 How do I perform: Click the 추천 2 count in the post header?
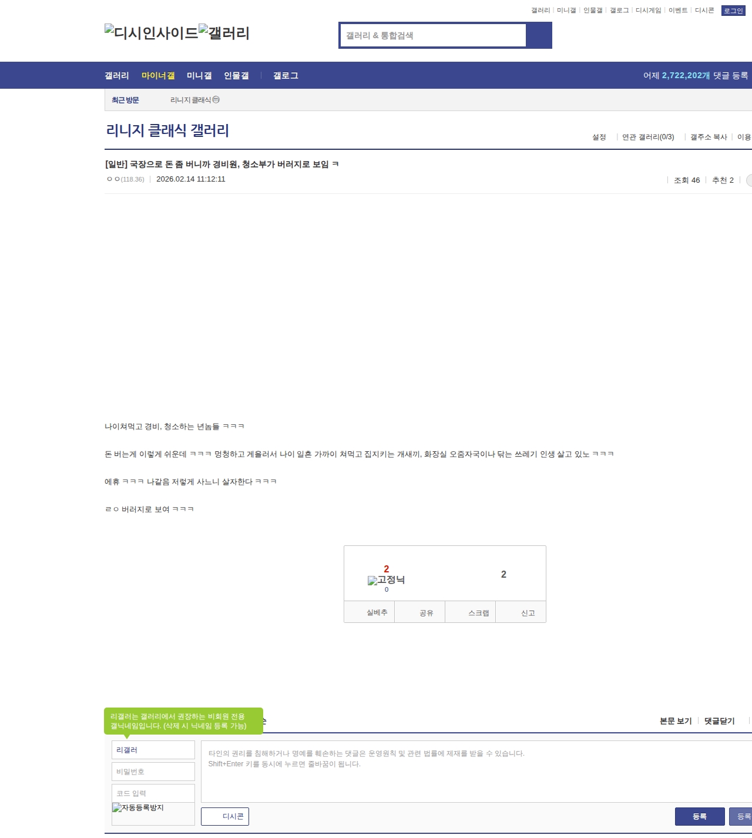(723, 180)
